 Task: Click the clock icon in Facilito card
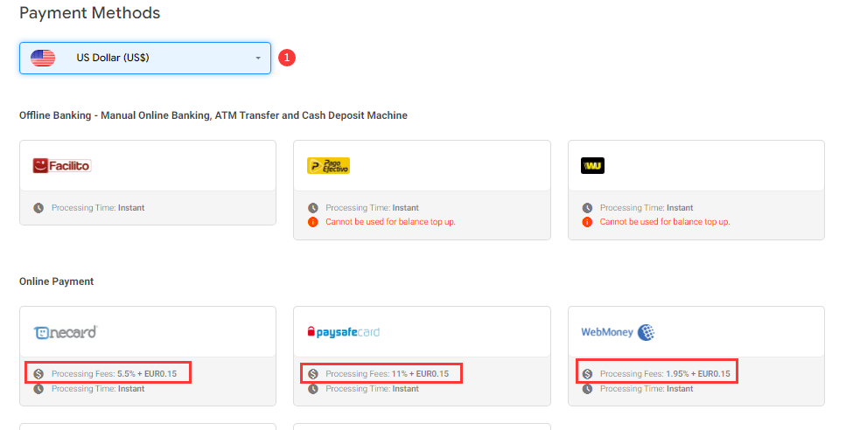pos(38,208)
